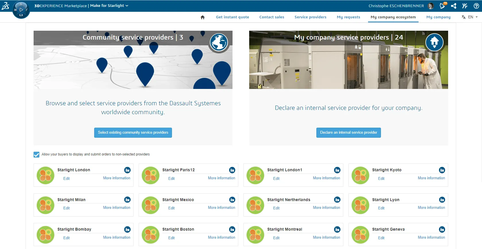Click factory icon on Starlight Milan card
The width and height of the screenshot is (482, 249).
(x=127, y=200)
